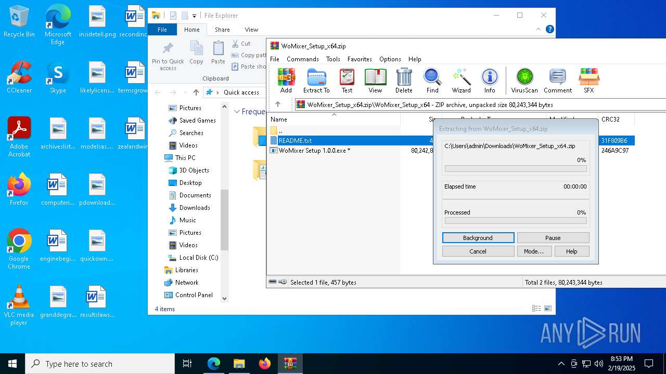Image resolution: width=666 pixels, height=374 pixels.
Task: Select Control Panel in navigation pane
Action: pos(194,295)
